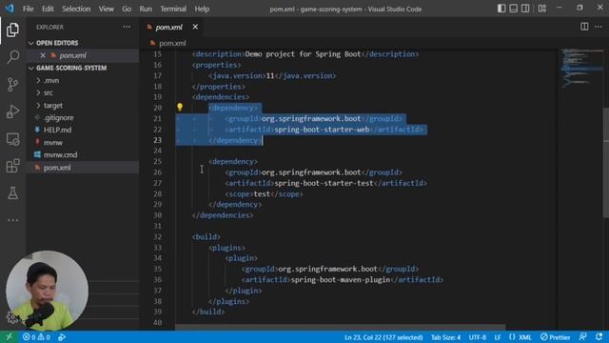Open the Selection menu
Screen dimensions: 609x343
click(76, 9)
